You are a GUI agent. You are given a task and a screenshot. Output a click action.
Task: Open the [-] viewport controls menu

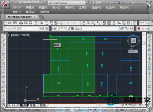click(x=10, y=35)
